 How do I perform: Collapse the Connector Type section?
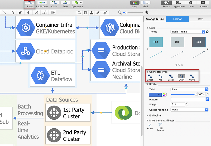(x=147, y=72)
